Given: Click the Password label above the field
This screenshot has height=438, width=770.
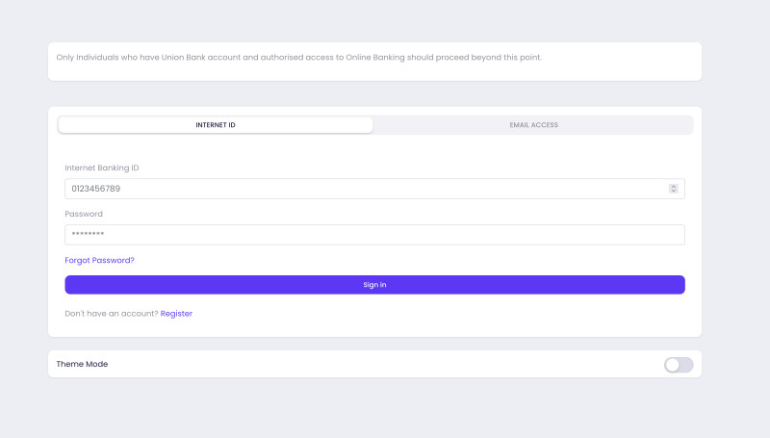Looking at the screenshot, I should 84,214.
